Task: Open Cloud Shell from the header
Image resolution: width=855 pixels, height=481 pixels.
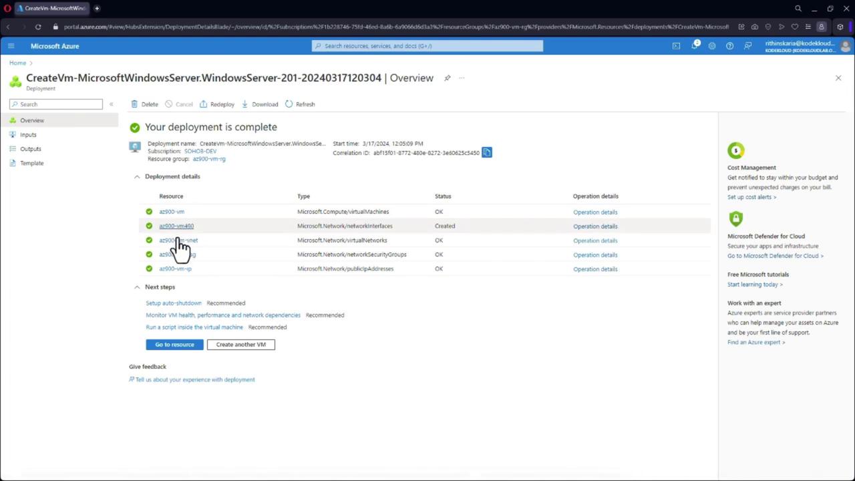Action: 676,46
